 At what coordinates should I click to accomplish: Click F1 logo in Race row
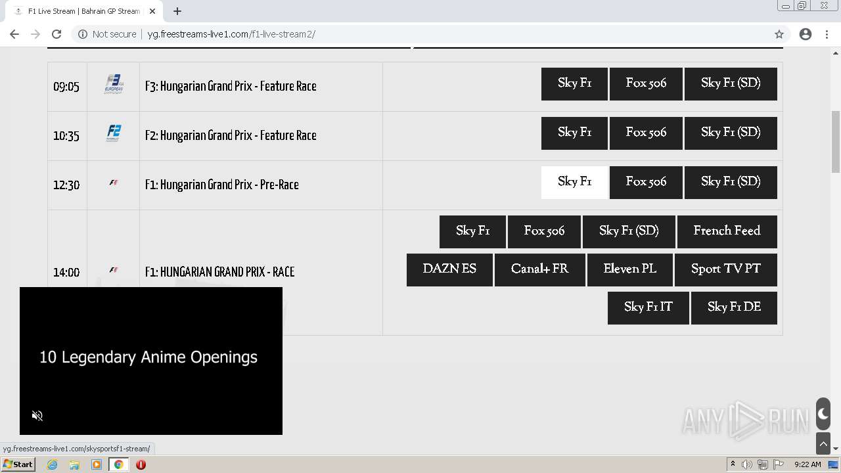pos(114,270)
